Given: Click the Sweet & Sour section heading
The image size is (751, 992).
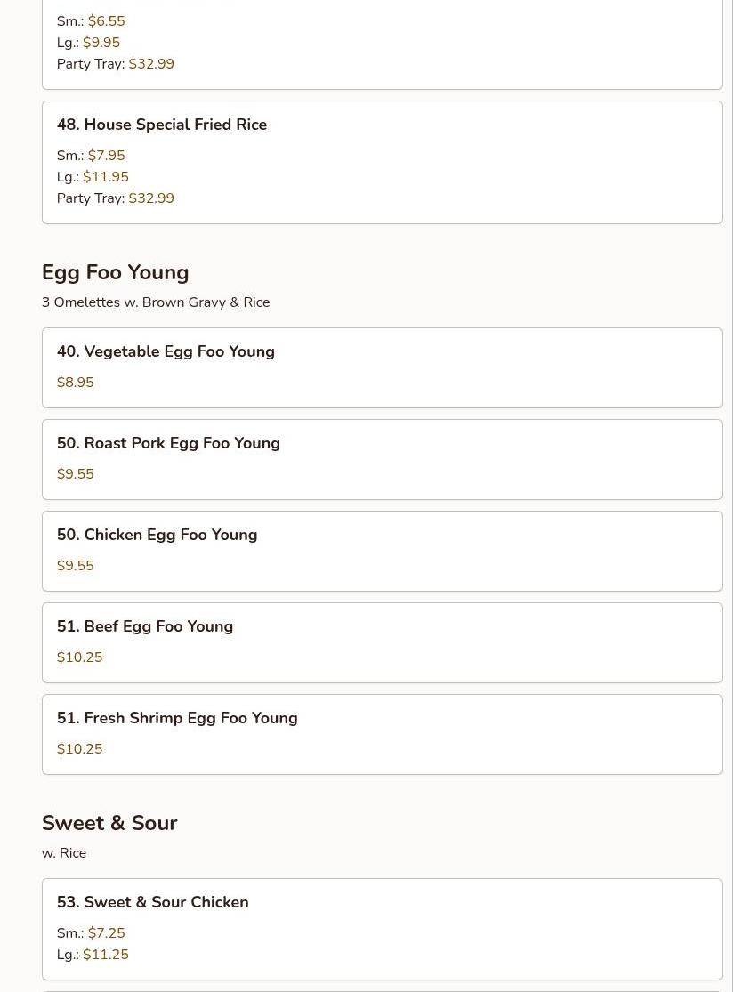Looking at the screenshot, I should [x=109, y=823].
